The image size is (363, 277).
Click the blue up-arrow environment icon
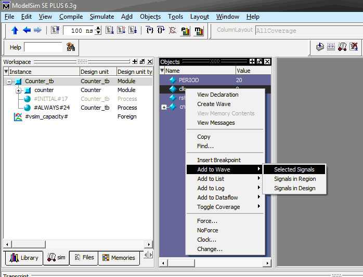tap(15, 30)
